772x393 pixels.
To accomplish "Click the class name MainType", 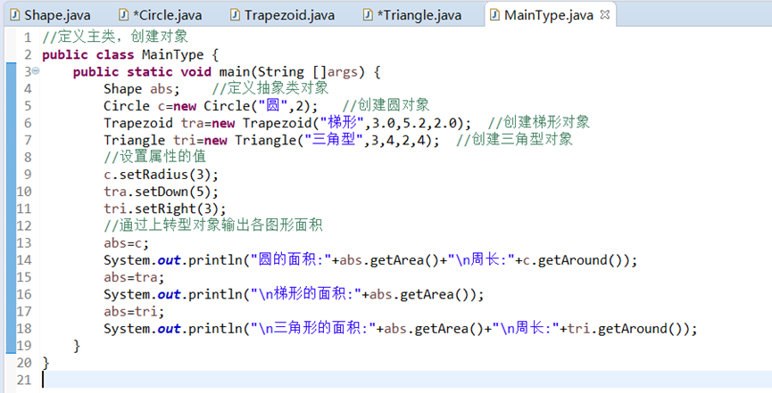I will tap(172, 54).
